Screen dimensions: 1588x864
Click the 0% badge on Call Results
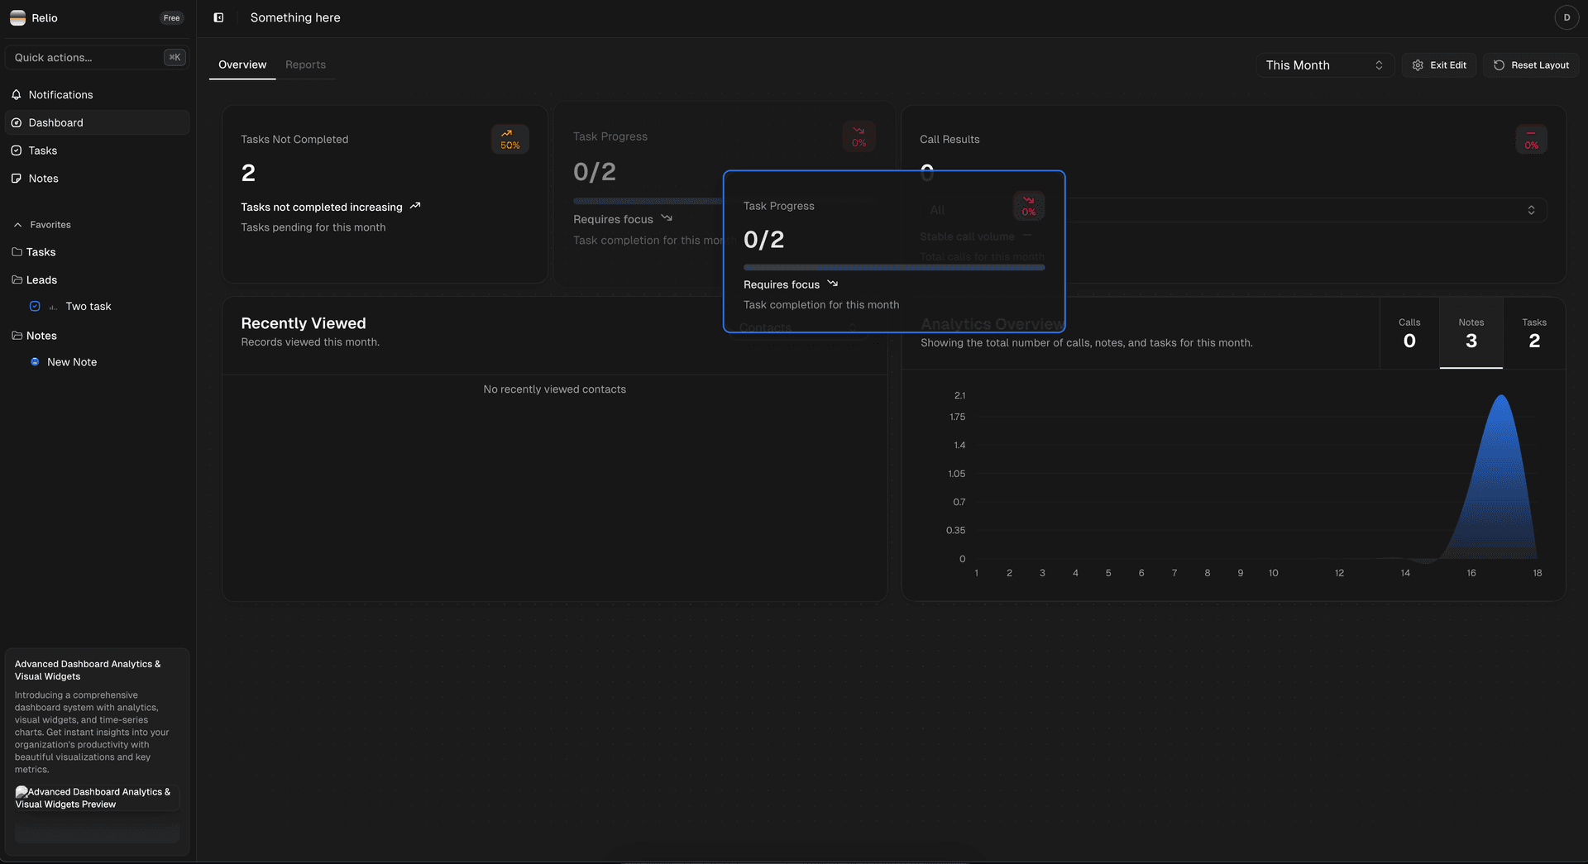(x=1531, y=139)
